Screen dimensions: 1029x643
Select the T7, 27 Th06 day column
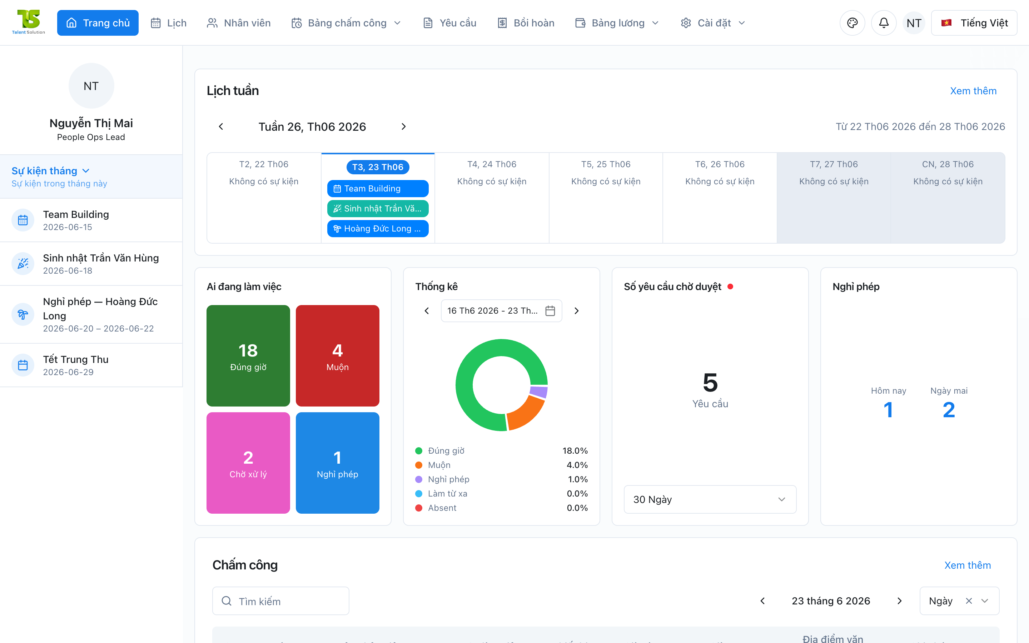pos(834,198)
